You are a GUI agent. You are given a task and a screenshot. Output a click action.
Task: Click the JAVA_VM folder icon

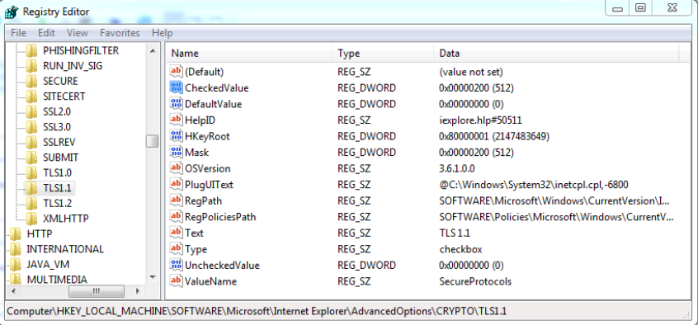coord(15,265)
